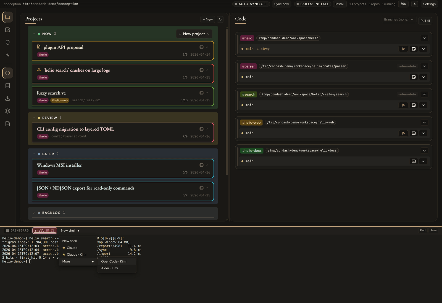
Task: Restart the shell tab via its reload icon
Action: click(52, 231)
